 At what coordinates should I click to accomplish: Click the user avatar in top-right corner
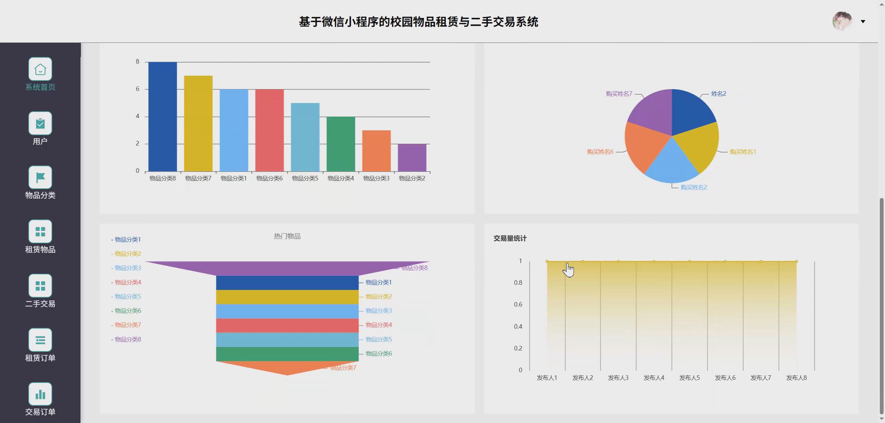(842, 21)
